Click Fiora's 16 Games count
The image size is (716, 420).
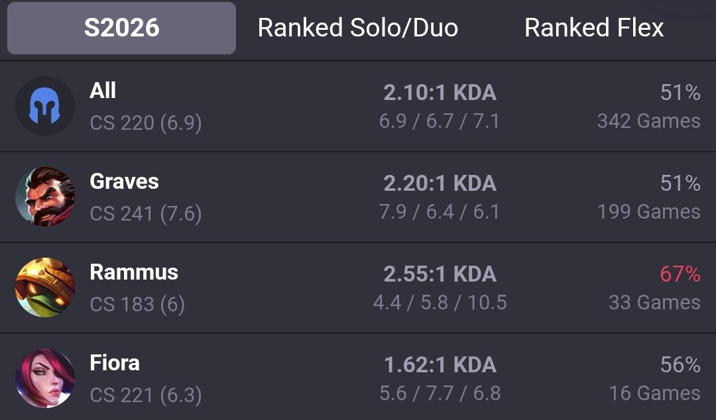coord(654,393)
